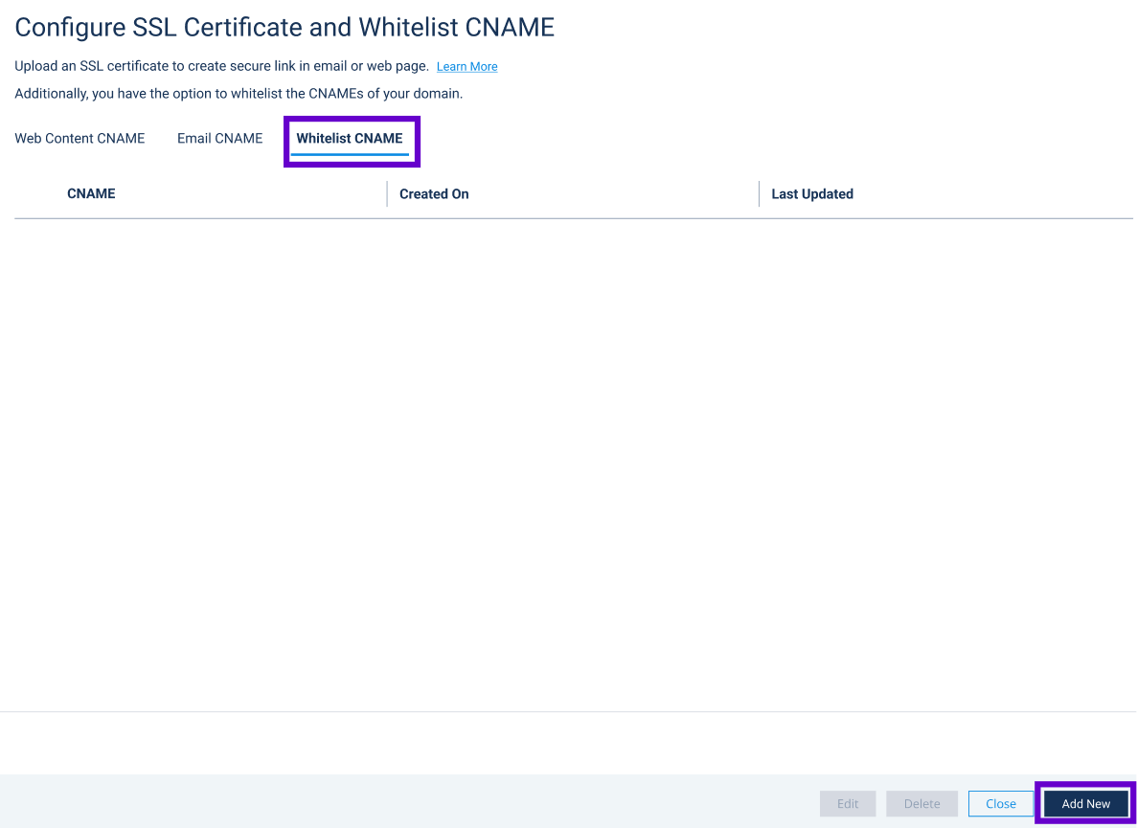Open the Learn More link
The height and width of the screenshot is (828, 1137).
(467, 67)
